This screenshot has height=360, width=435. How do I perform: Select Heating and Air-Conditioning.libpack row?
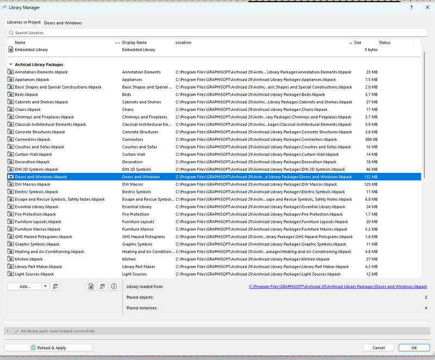click(214, 252)
